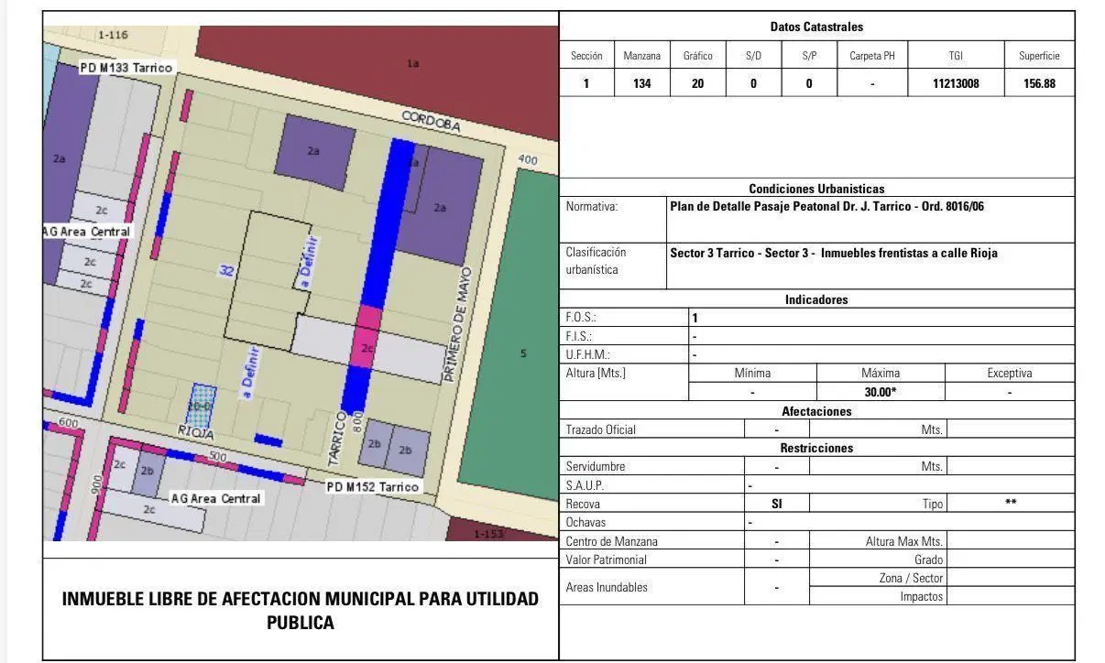Click the value '1' under Sección
This screenshot has height=663, width=1105.
coord(586,83)
